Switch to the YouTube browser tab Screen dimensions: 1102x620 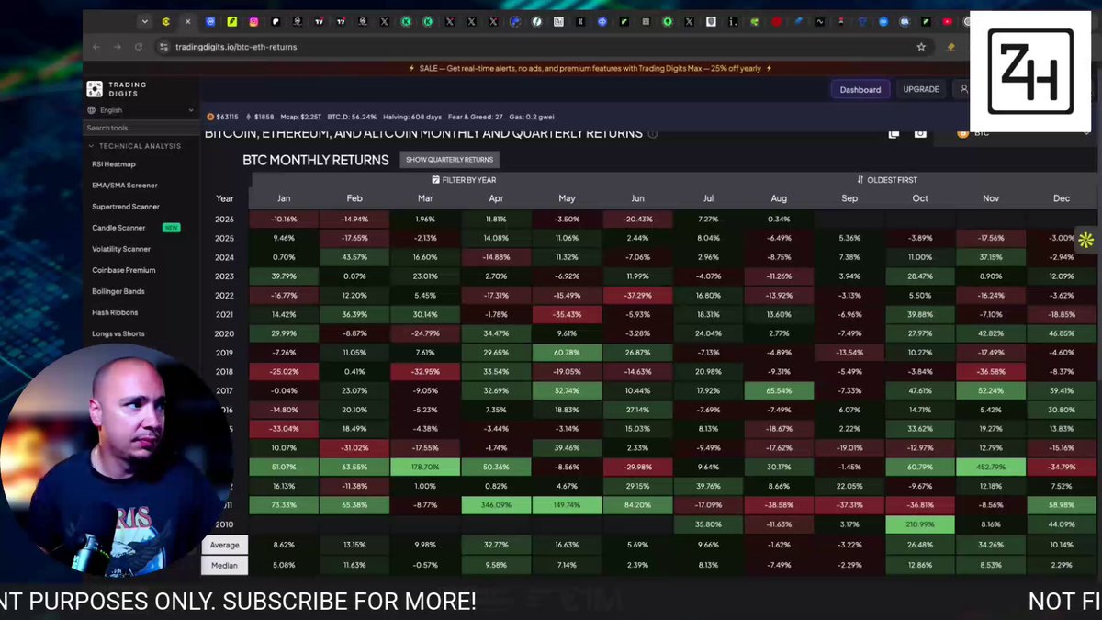coord(947,21)
